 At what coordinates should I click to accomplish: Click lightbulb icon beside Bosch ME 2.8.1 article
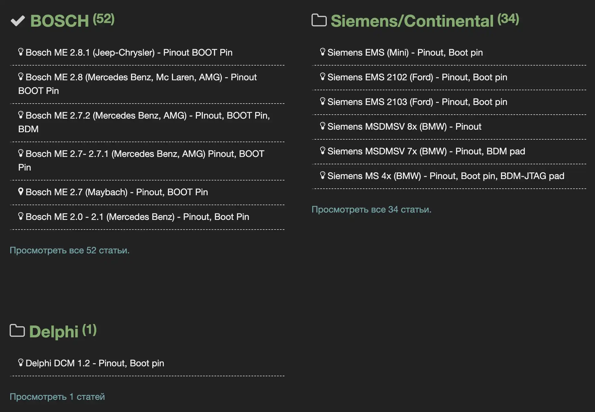tap(20, 52)
